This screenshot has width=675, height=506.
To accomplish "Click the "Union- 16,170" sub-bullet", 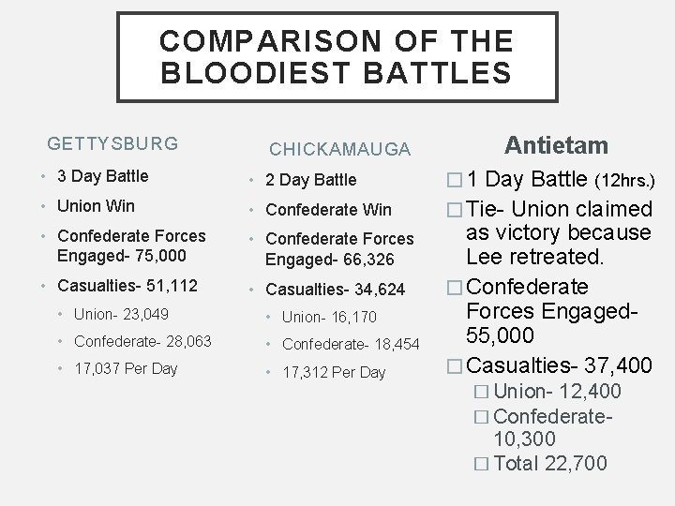I will 330,316.
